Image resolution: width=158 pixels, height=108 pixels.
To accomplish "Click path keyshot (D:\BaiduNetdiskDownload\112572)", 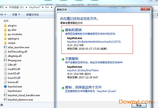I will [x=94, y=42].
